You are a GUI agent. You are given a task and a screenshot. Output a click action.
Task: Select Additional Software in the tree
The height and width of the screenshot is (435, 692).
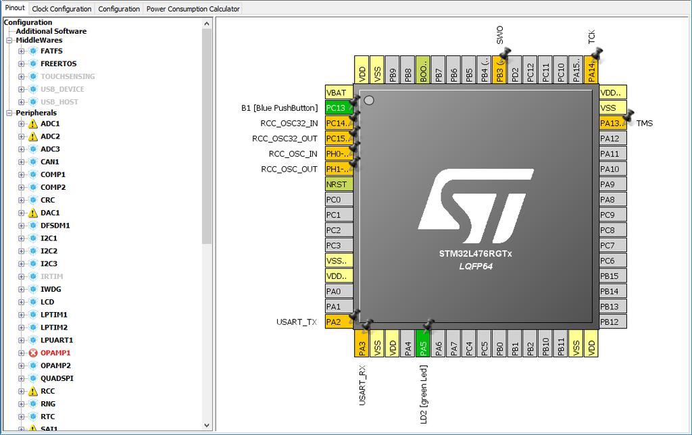tap(51, 31)
